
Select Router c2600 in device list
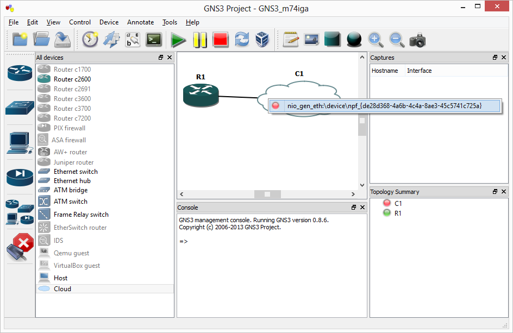[x=105, y=79]
